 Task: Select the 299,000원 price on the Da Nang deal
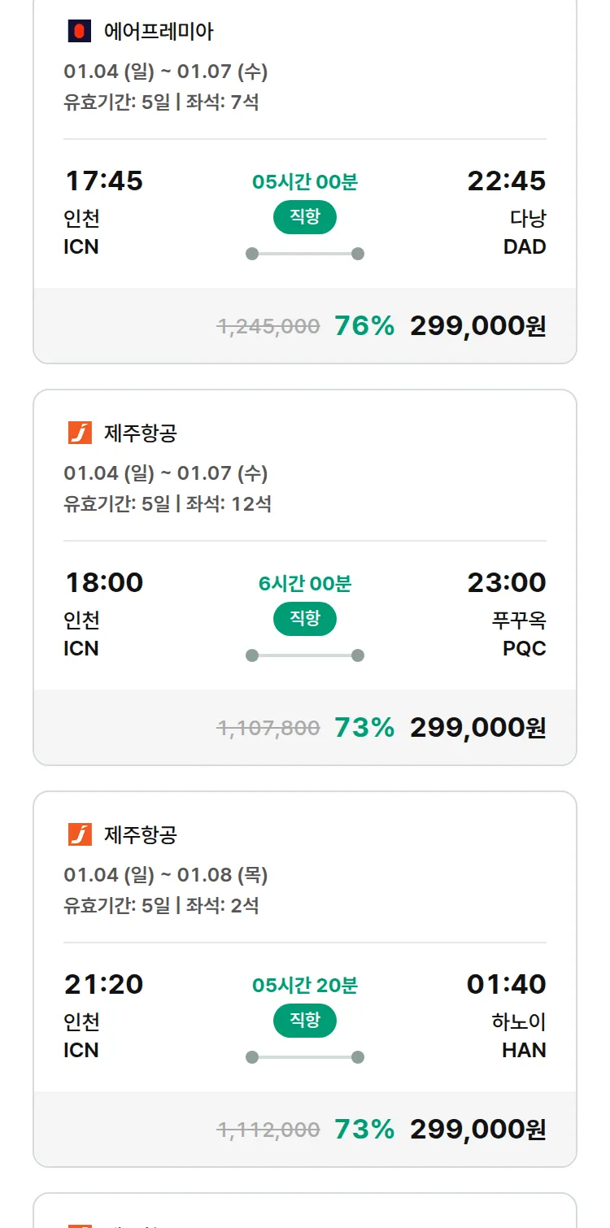pos(477,326)
